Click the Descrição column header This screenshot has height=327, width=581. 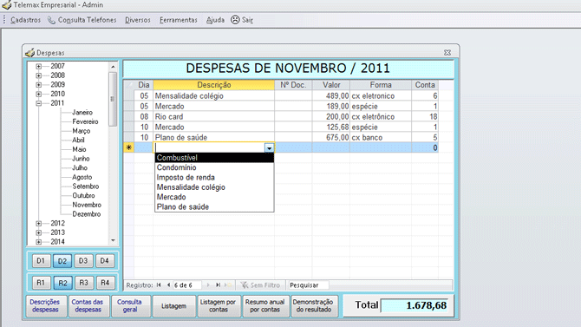point(214,85)
